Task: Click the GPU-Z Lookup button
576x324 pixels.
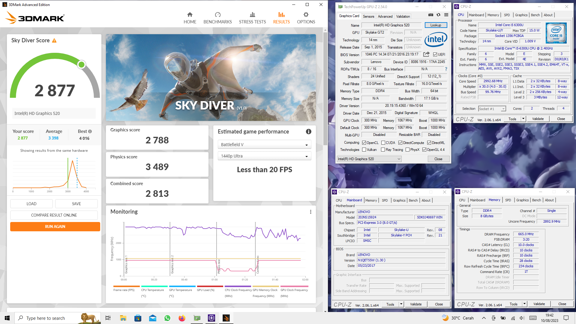Action: (x=436, y=25)
